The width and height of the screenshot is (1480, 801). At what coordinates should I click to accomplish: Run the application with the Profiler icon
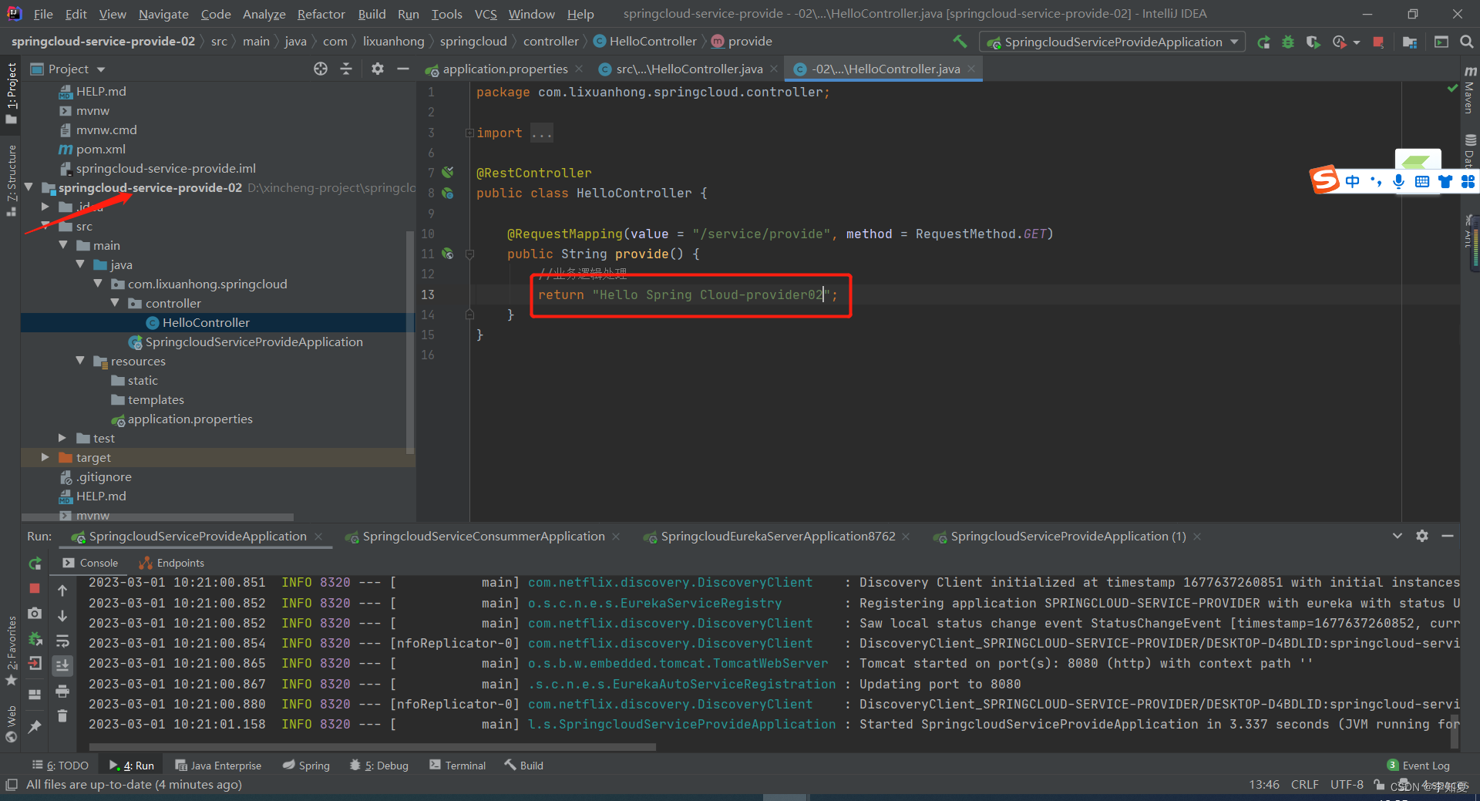[1340, 42]
